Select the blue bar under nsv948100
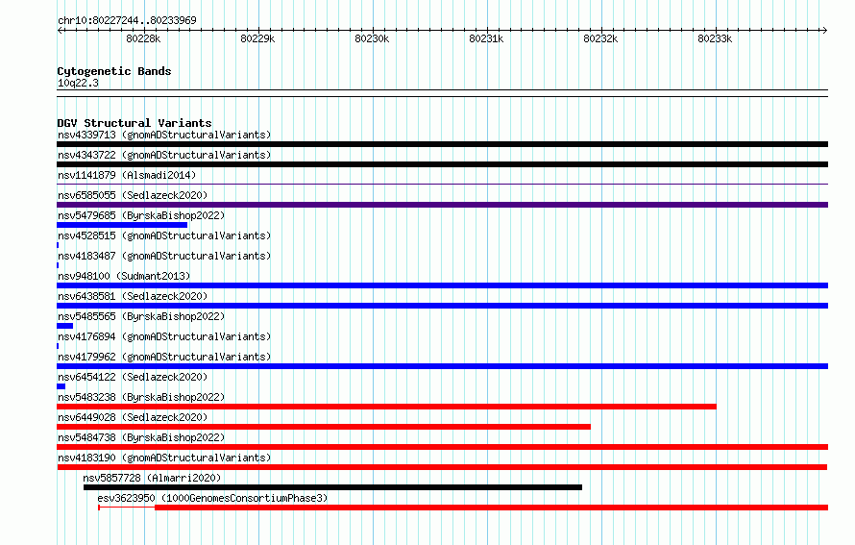Image resolution: width=855 pixels, height=545 pixels. (x=442, y=285)
